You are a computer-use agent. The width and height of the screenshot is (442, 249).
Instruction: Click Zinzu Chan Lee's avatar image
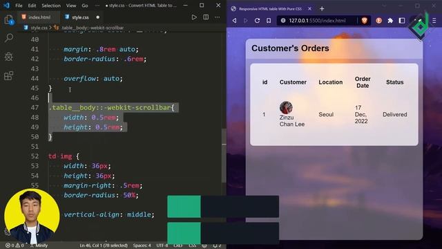(x=286, y=108)
